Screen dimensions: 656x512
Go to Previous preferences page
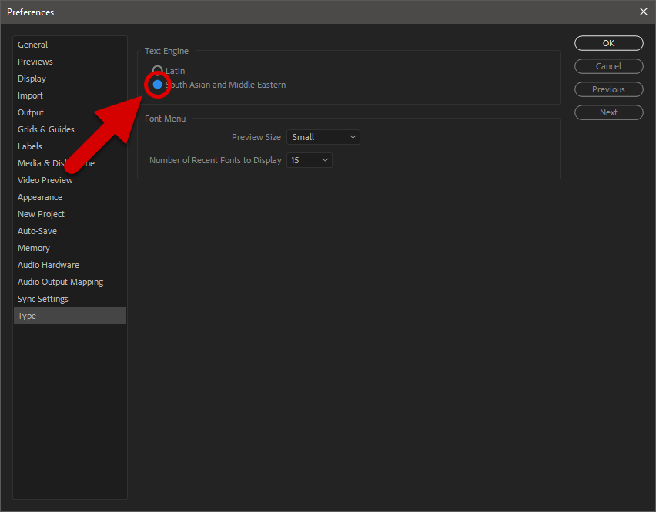(x=608, y=89)
